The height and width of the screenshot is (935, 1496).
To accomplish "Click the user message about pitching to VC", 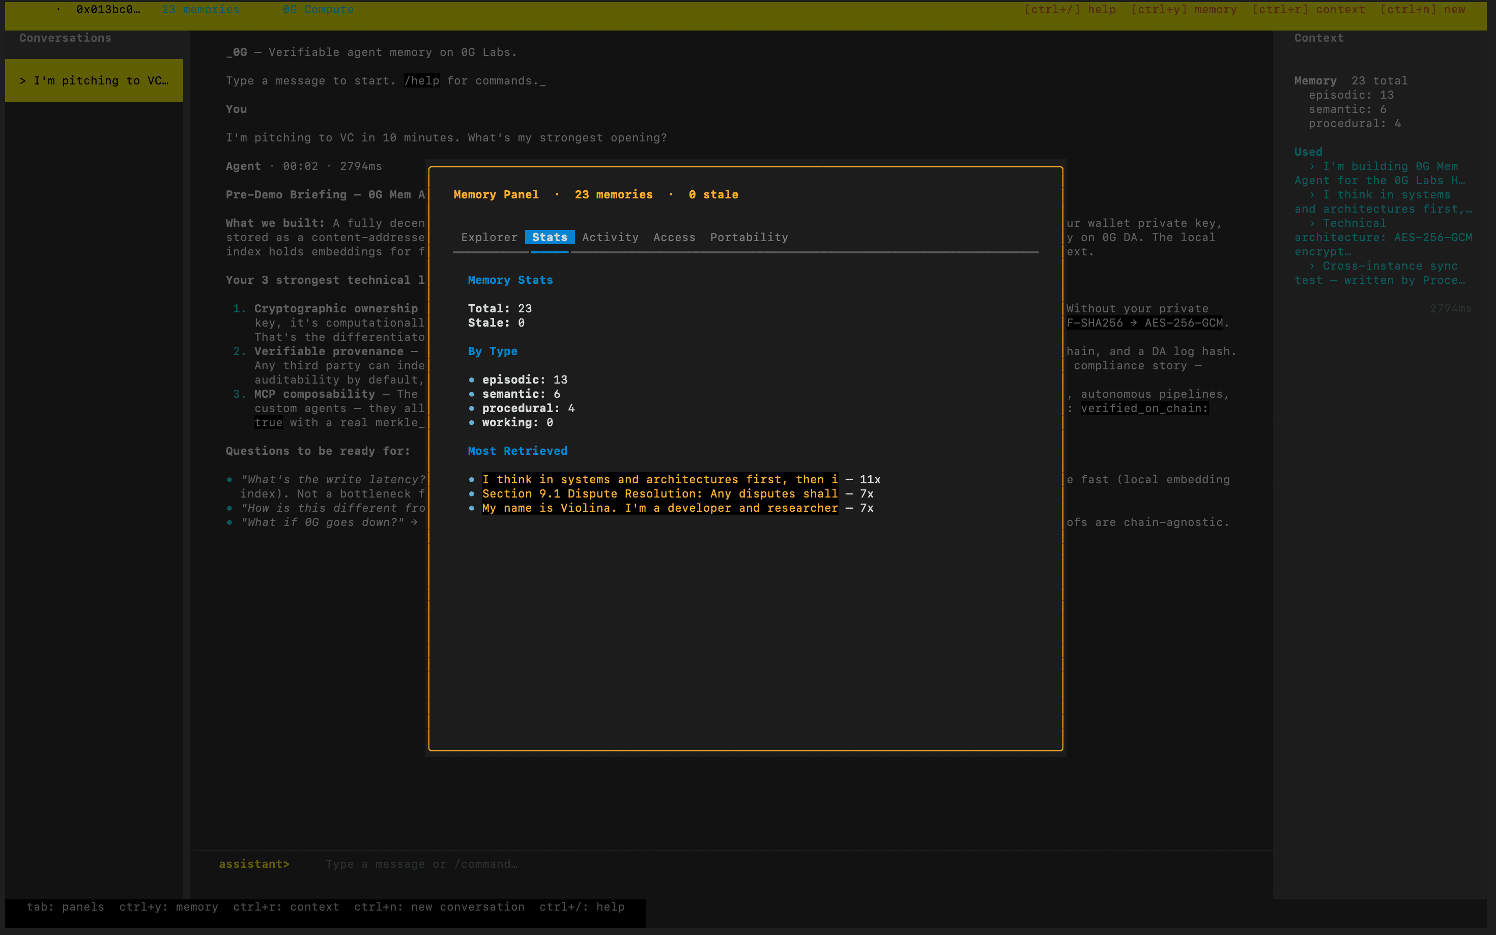I will [446, 137].
